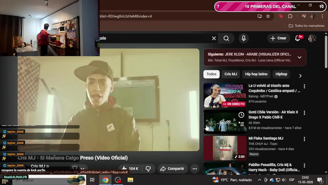Click the browser address bar URL

pyautogui.click(x=126, y=16)
